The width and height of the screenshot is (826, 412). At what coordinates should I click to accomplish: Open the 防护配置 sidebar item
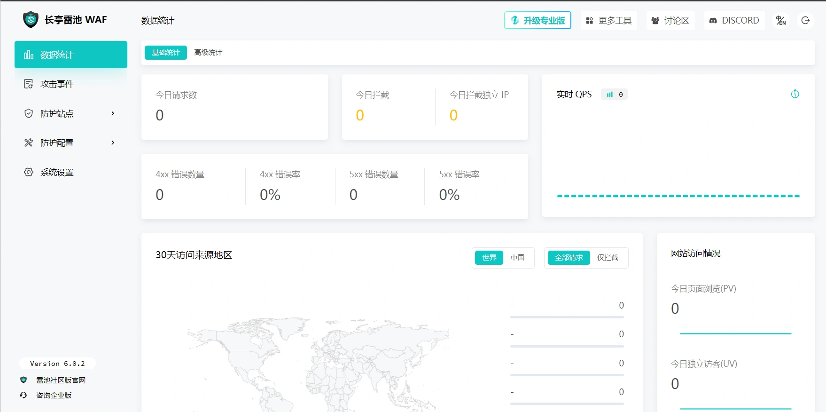tap(71, 143)
